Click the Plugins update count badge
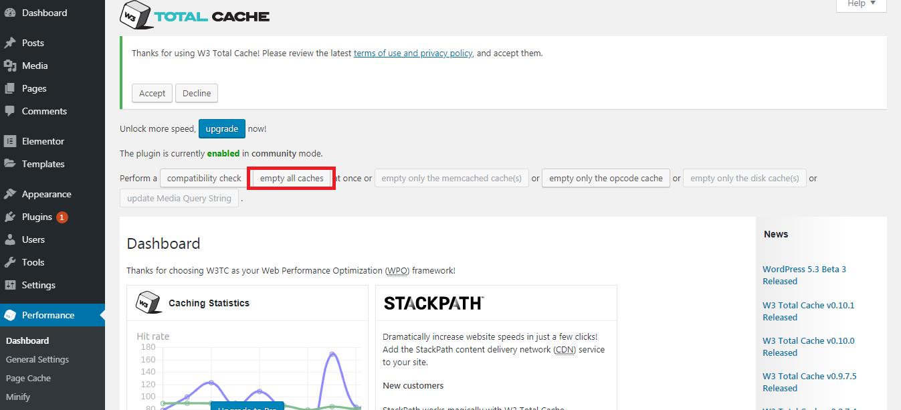The height and width of the screenshot is (410, 901). (x=62, y=217)
